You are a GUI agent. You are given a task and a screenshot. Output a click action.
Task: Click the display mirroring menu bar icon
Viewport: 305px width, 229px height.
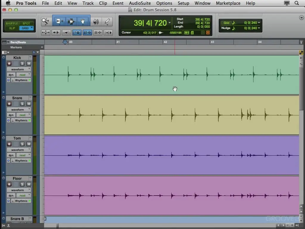click(287, 3)
